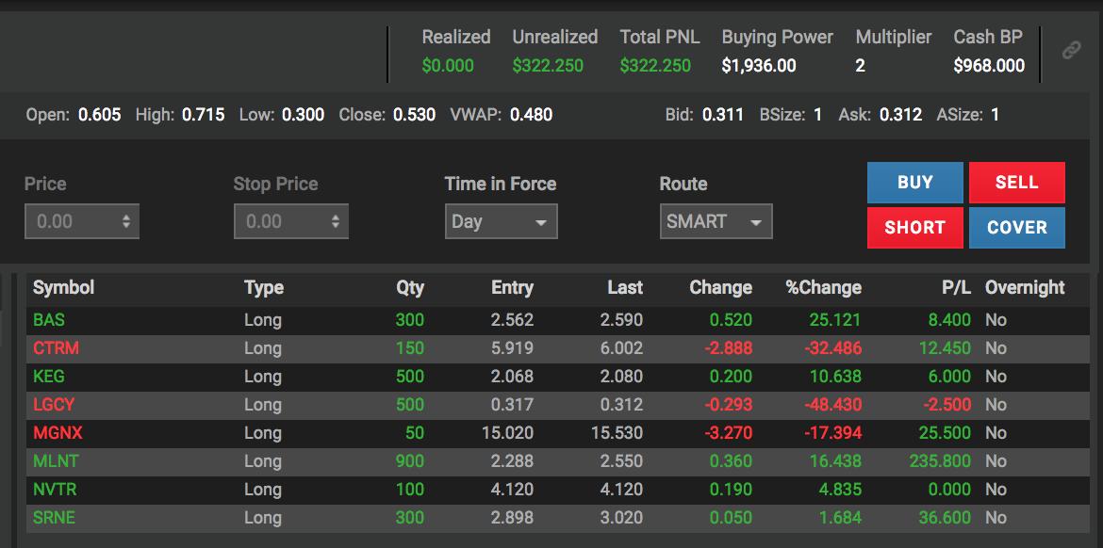
Task: Click the Price input field
Action: click(x=82, y=221)
